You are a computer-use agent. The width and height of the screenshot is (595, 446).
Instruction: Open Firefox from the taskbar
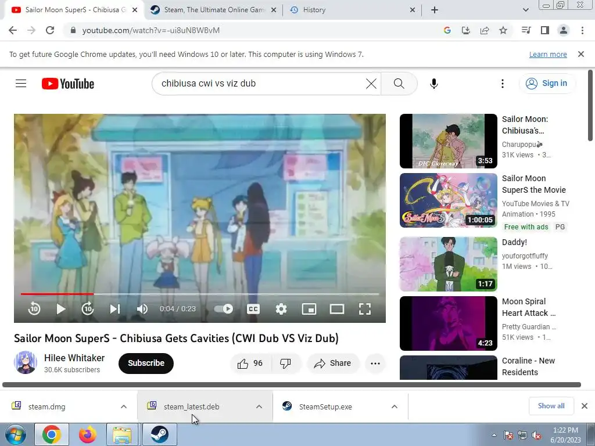click(88, 434)
